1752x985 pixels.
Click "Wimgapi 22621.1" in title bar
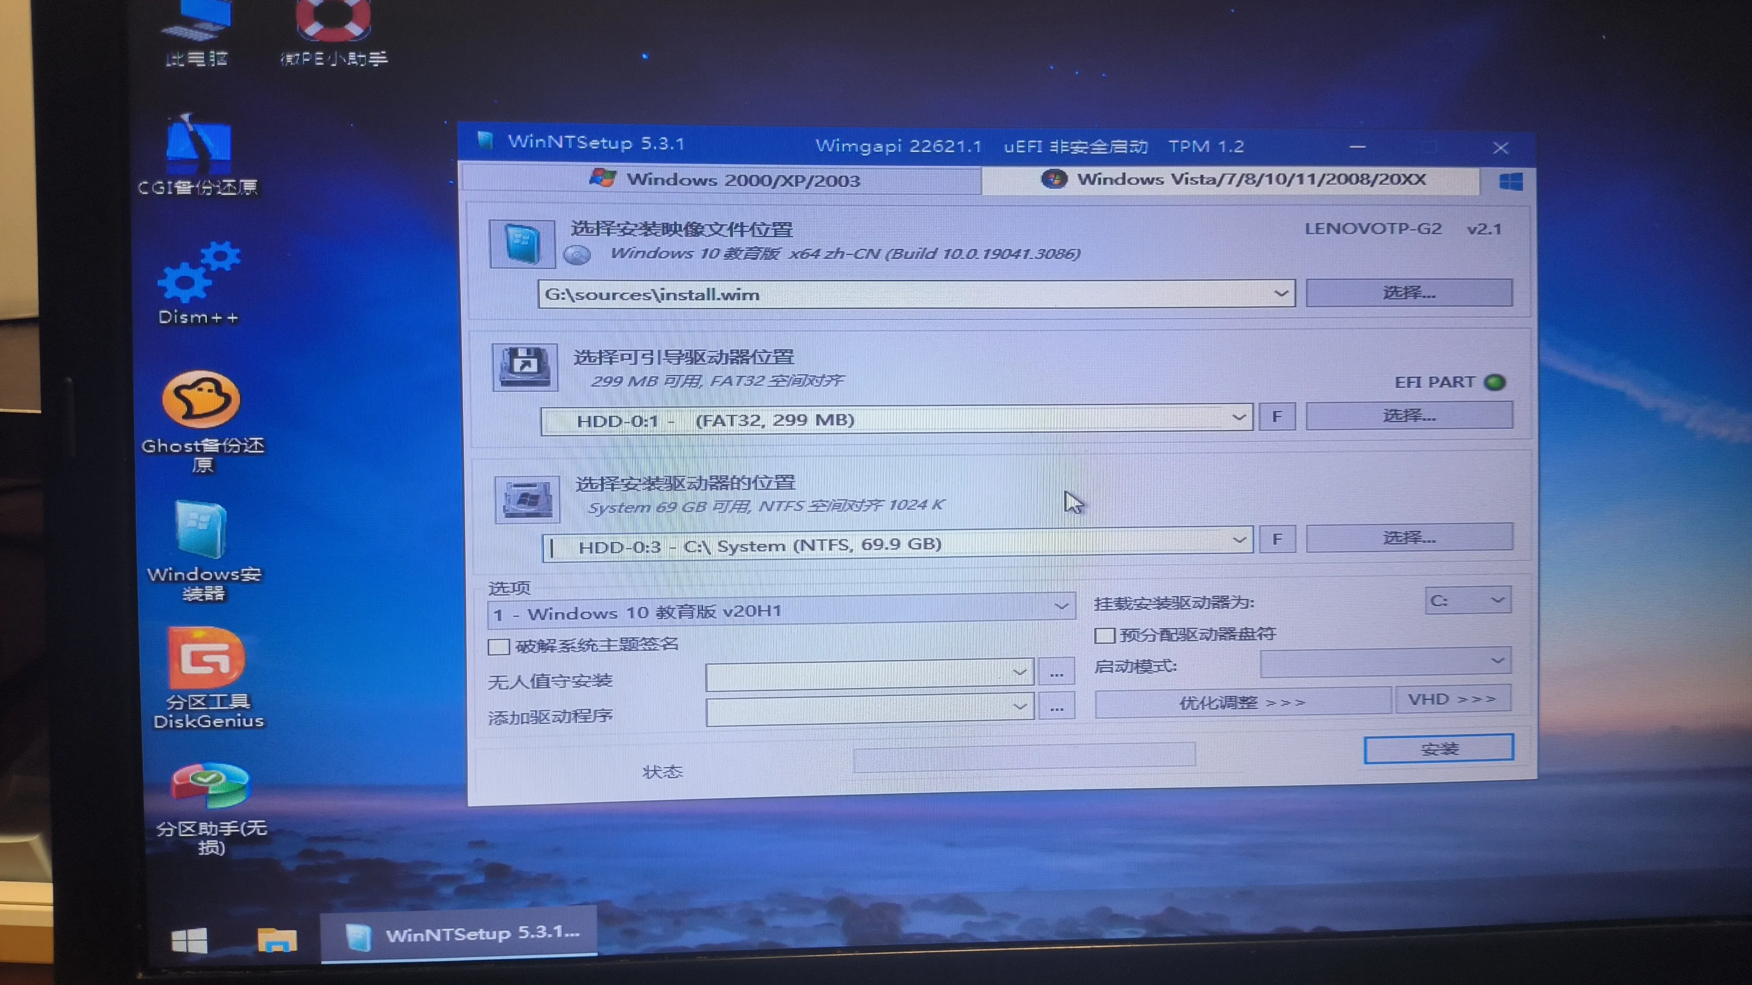(x=899, y=146)
